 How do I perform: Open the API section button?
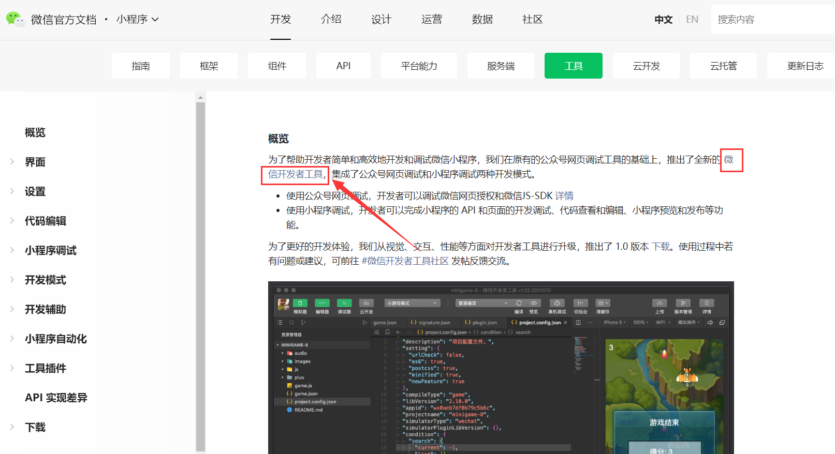[x=343, y=66]
